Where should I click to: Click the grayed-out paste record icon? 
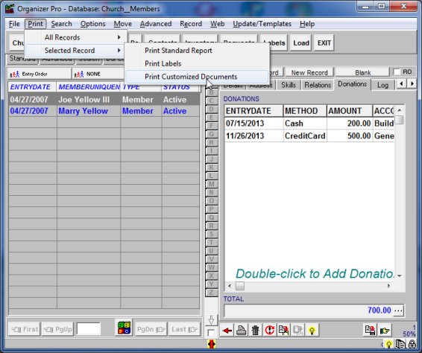[x=298, y=331]
